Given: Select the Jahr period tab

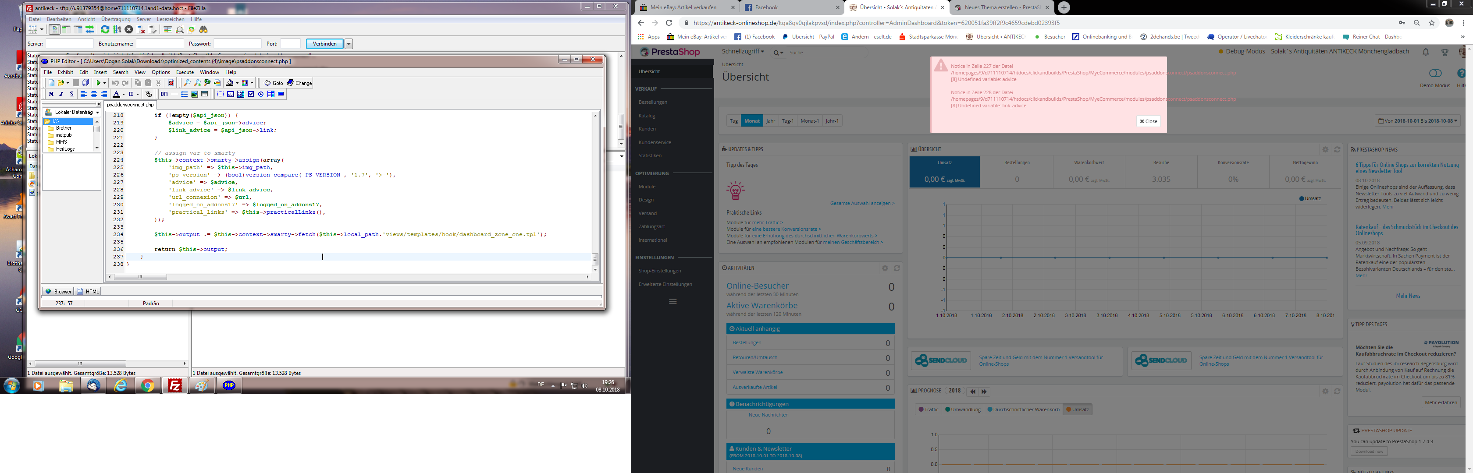Looking at the screenshot, I should (x=770, y=120).
